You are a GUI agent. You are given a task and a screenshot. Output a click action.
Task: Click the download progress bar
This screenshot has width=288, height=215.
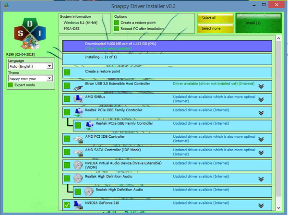167,46
